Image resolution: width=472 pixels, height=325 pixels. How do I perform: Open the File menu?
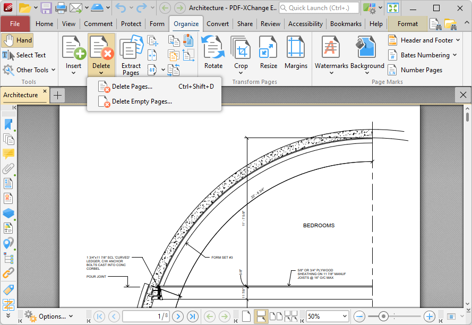click(x=15, y=24)
